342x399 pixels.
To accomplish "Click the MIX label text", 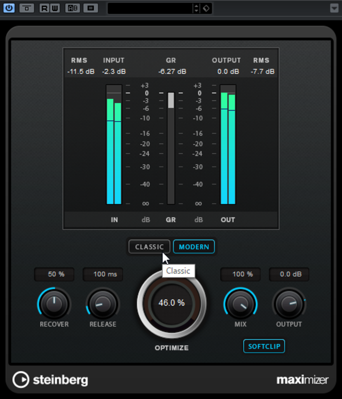I will 240,324.
